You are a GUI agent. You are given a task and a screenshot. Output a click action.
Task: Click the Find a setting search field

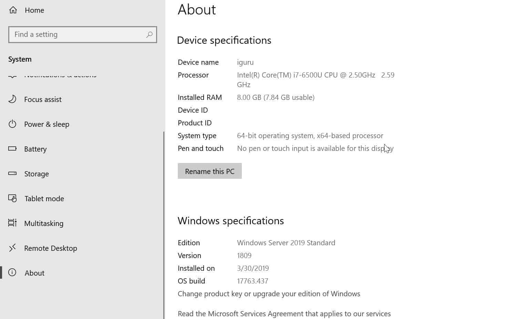[x=83, y=34]
